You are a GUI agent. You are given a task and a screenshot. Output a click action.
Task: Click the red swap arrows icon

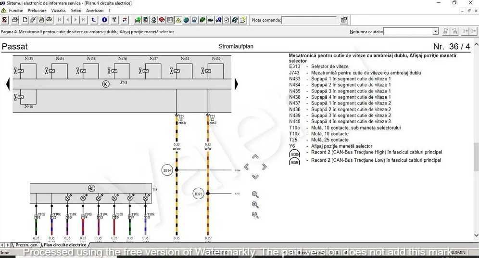tap(125, 20)
